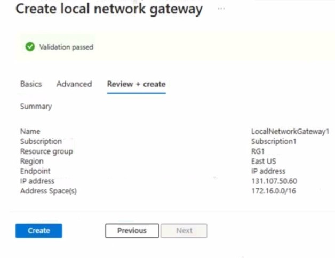Click the green Validation passed checkmark icon
Image resolution: width=335 pixels, height=258 pixels.
coord(30,47)
